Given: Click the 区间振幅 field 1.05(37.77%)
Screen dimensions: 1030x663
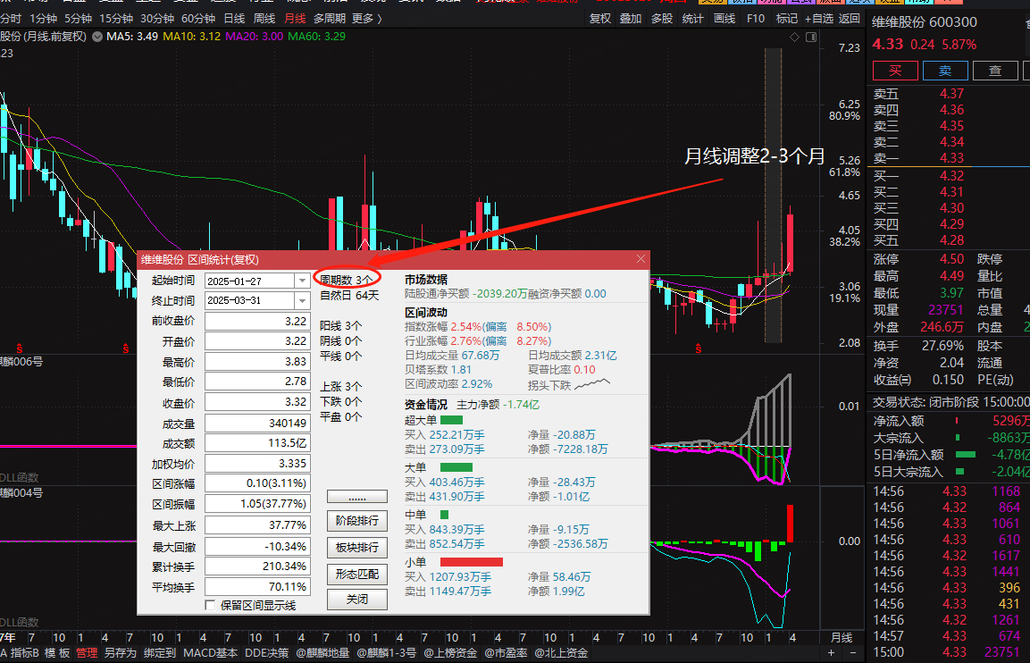Looking at the screenshot, I should click(257, 504).
